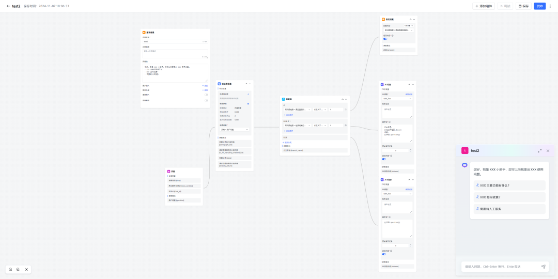
Task: Click the back arrow next to test2
Action: [x=8, y=6]
